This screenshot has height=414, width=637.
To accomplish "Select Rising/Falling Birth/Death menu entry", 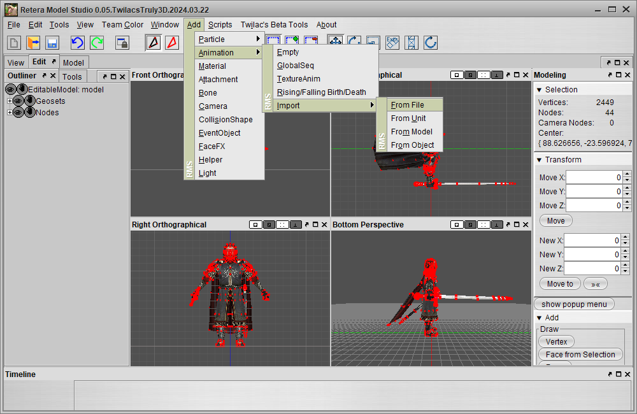I will click(321, 92).
